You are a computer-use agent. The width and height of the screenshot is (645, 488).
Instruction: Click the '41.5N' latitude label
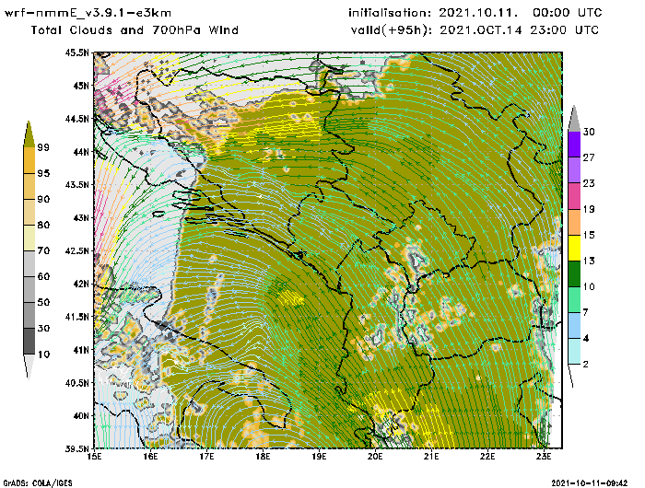coord(76,317)
